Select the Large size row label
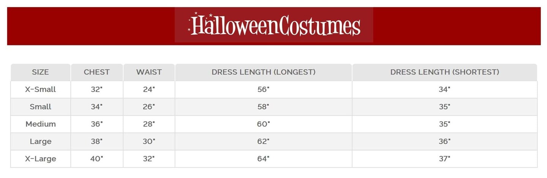The width and height of the screenshot is (547, 178). tap(40, 142)
